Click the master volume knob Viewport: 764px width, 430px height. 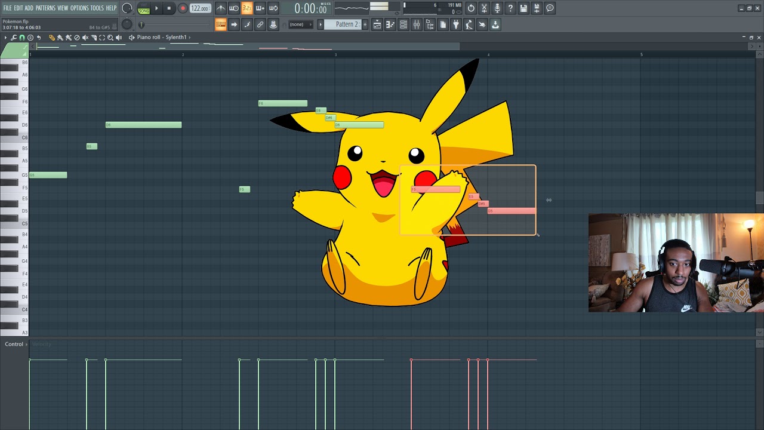[127, 8]
